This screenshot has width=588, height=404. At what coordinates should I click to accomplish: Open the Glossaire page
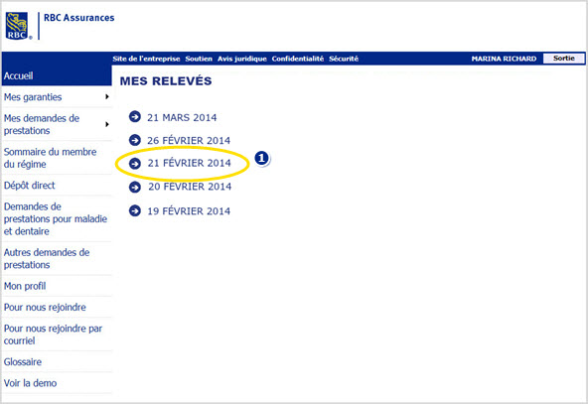23,362
